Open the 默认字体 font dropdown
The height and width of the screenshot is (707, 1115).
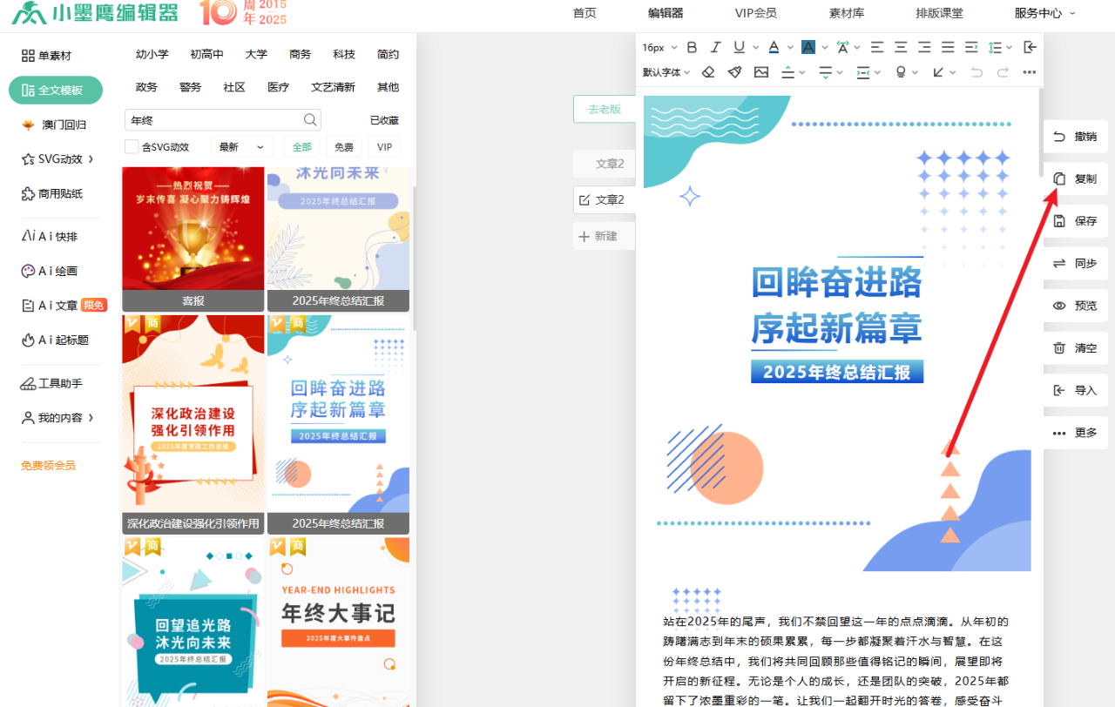point(666,72)
